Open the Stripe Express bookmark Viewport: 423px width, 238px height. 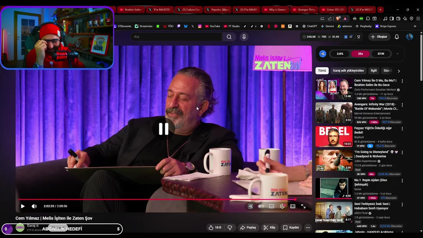click(x=385, y=26)
